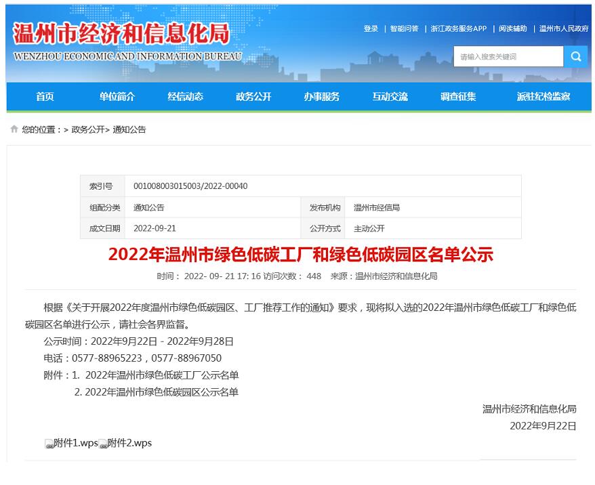This screenshot has height=485, width=595.
Task: Click the 主动公开 cell
Action: pyautogui.click(x=369, y=228)
